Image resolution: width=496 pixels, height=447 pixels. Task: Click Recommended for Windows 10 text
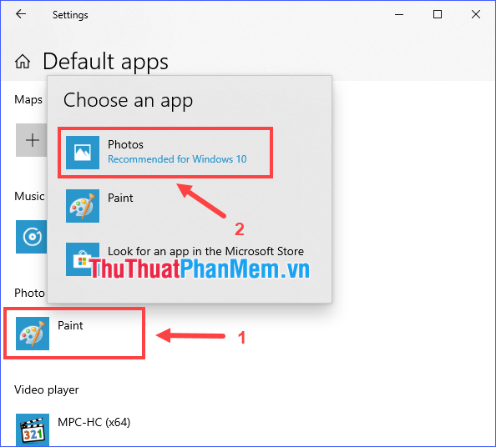pyautogui.click(x=177, y=159)
